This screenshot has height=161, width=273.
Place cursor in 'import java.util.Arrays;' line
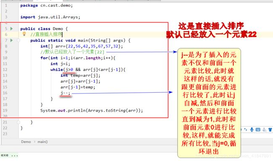click(x=50, y=17)
